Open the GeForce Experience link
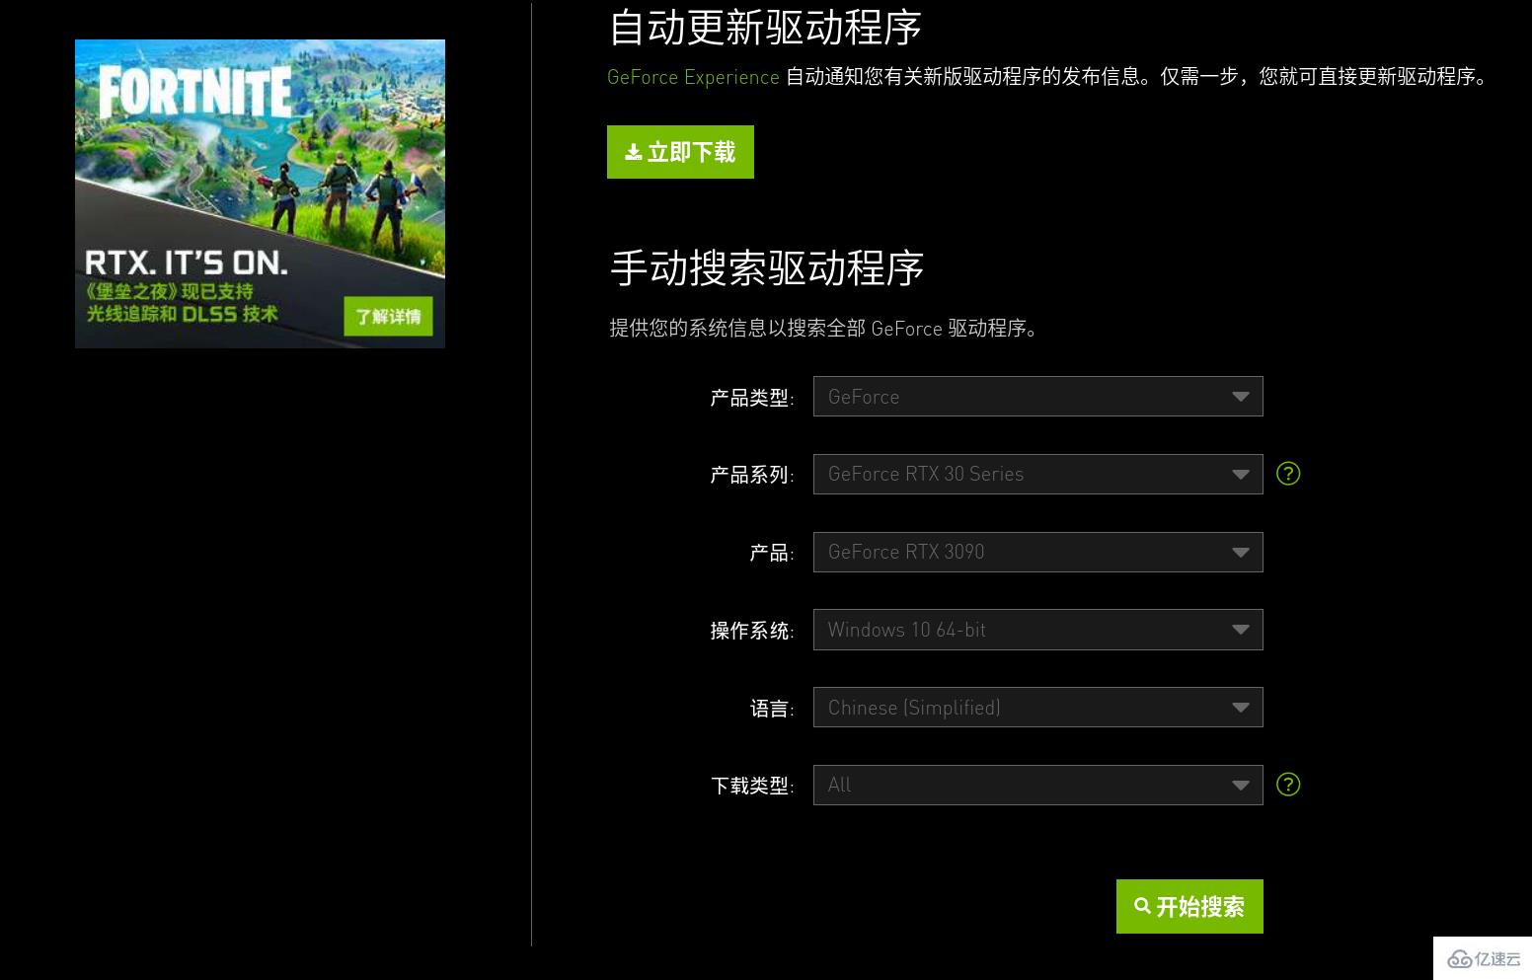 [693, 77]
